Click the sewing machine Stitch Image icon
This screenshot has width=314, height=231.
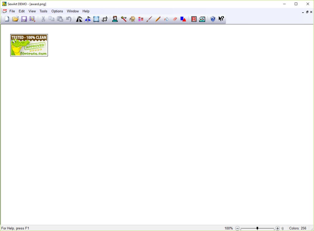pyautogui.click(x=202, y=19)
